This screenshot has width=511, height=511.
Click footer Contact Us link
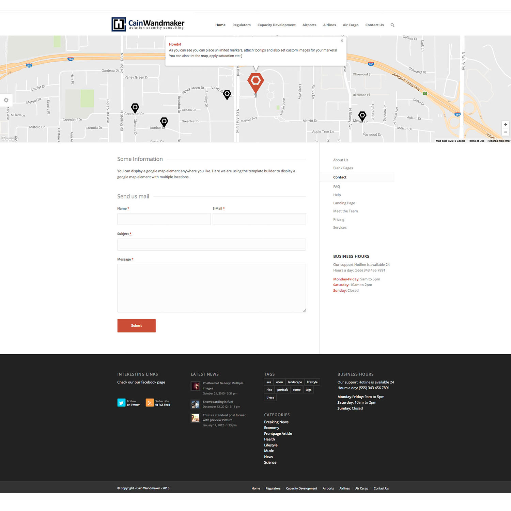point(381,489)
